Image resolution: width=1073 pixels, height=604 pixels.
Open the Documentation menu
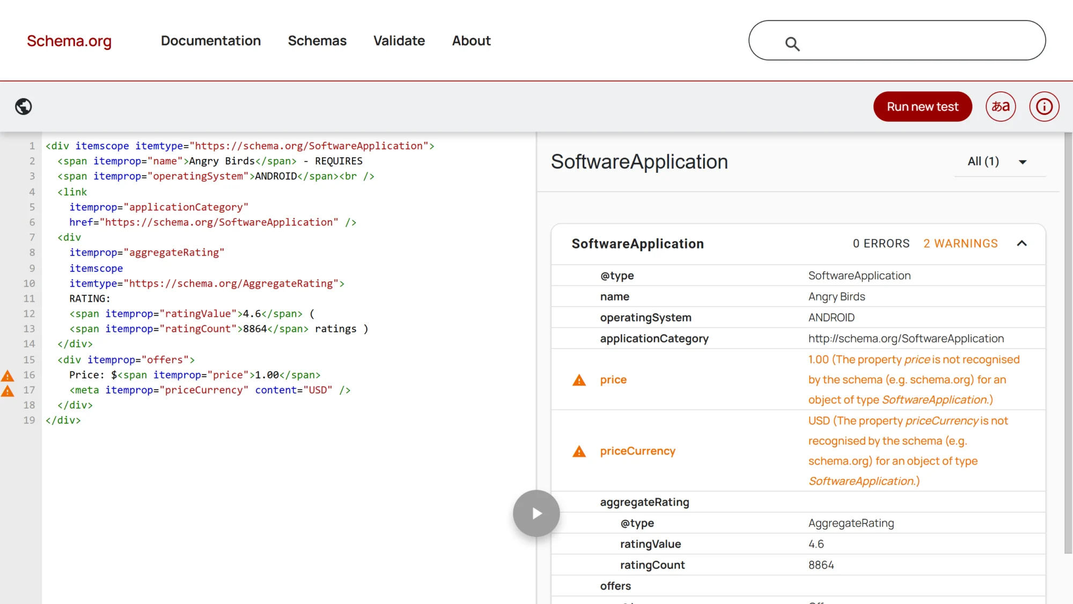pos(211,41)
